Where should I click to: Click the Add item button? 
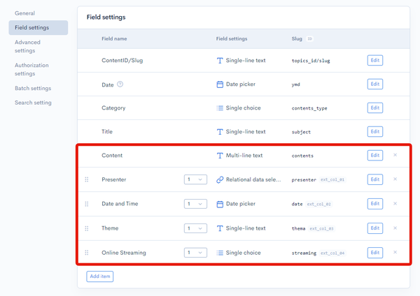coord(100,276)
